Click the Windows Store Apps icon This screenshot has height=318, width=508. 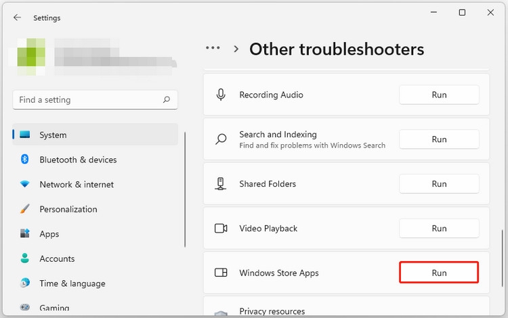221,273
